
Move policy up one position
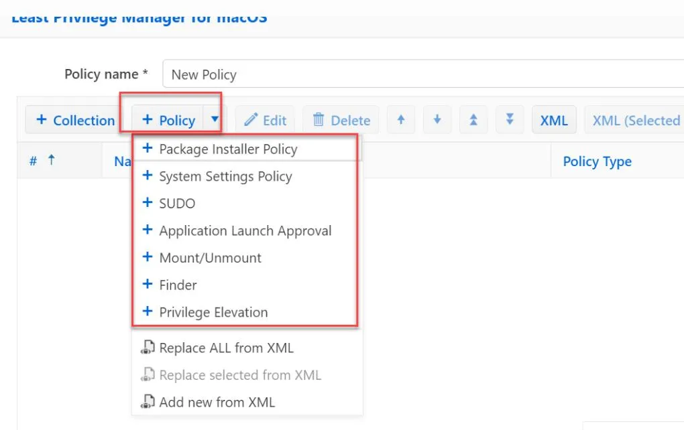coord(400,120)
